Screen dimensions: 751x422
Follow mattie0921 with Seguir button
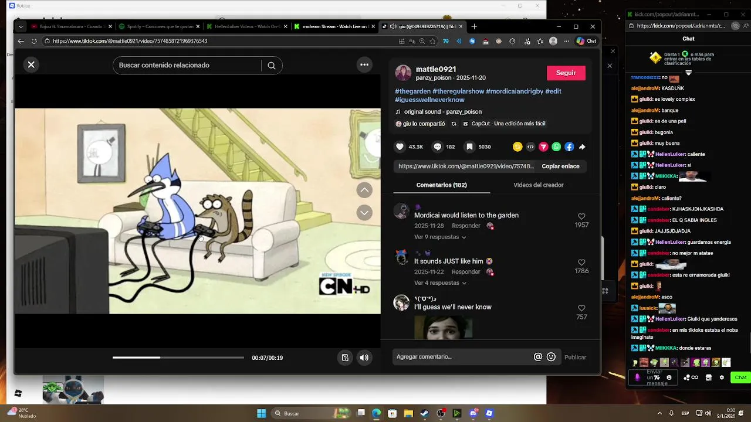pyautogui.click(x=566, y=73)
